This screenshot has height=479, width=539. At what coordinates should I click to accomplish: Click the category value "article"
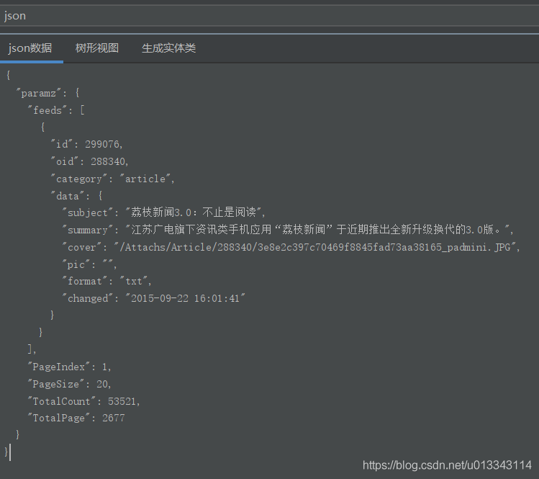click(x=146, y=179)
